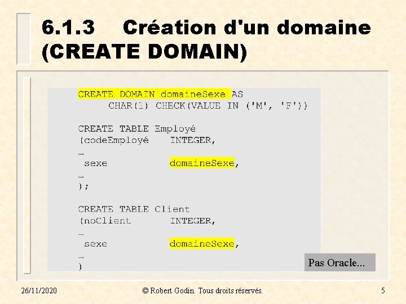
Task: Click the line 'CHAR(1) CHECK(VALUE IN ('M', 'F'))'
Action: 208,106
